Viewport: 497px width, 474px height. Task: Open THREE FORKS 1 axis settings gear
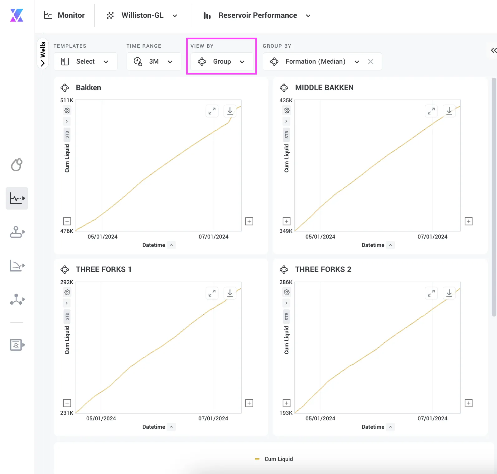pyautogui.click(x=67, y=292)
